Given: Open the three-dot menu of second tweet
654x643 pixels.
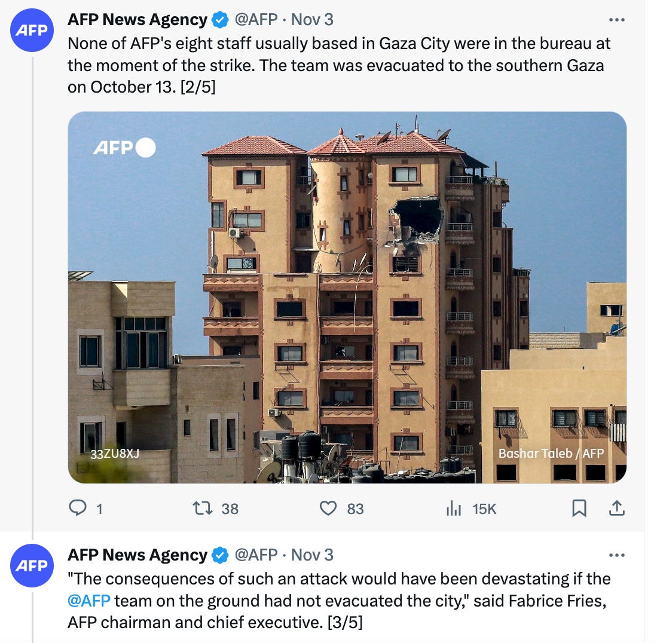Looking at the screenshot, I should (616, 555).
